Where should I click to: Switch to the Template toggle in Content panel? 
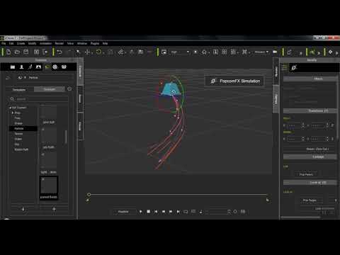click(19, 89)
